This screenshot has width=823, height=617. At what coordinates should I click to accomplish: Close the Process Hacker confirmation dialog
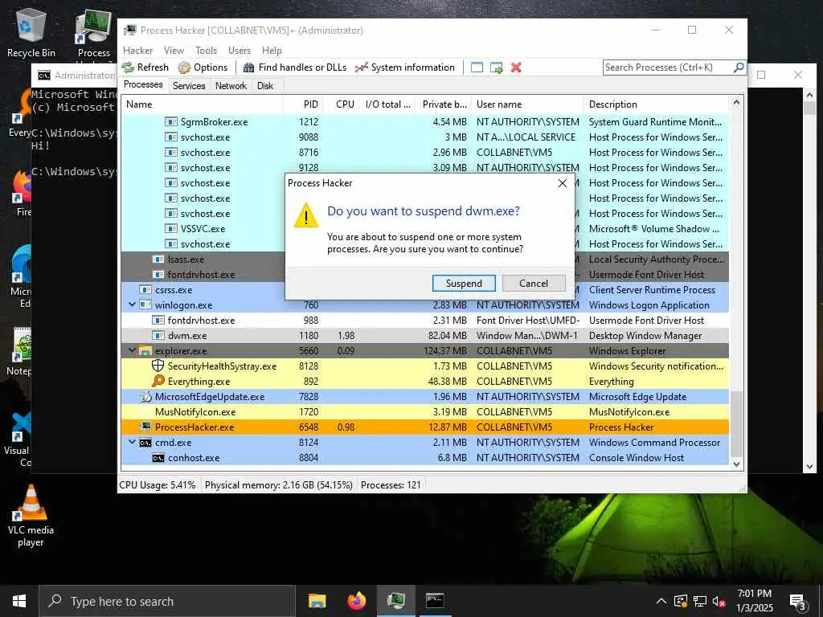tap(562, 183)
